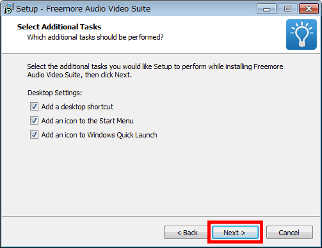The width and height of the screenshot is (322, 248).
Task: Toggle the Start Menu icon checkbox
Action: (x=34, y=121)
